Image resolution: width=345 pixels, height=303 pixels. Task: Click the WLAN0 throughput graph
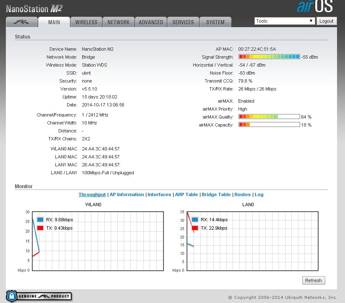click(98, 241)
